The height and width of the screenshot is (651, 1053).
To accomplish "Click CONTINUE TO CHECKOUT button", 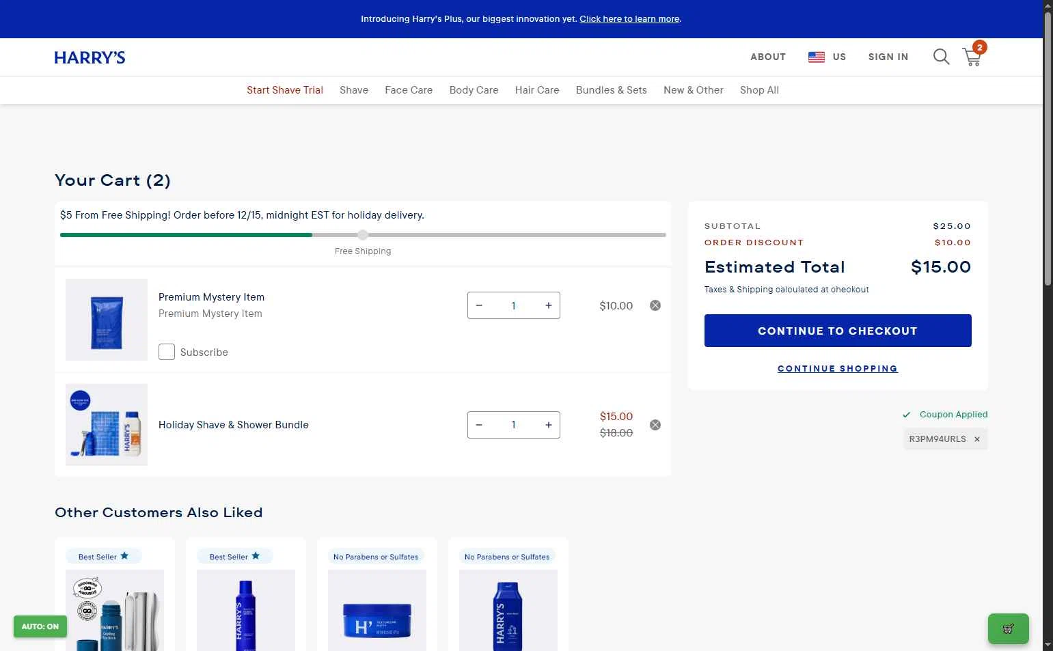I will point(838,331).
